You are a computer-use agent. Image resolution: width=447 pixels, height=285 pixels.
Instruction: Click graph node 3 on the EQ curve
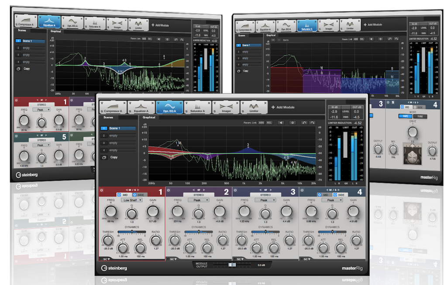point(248,147)
